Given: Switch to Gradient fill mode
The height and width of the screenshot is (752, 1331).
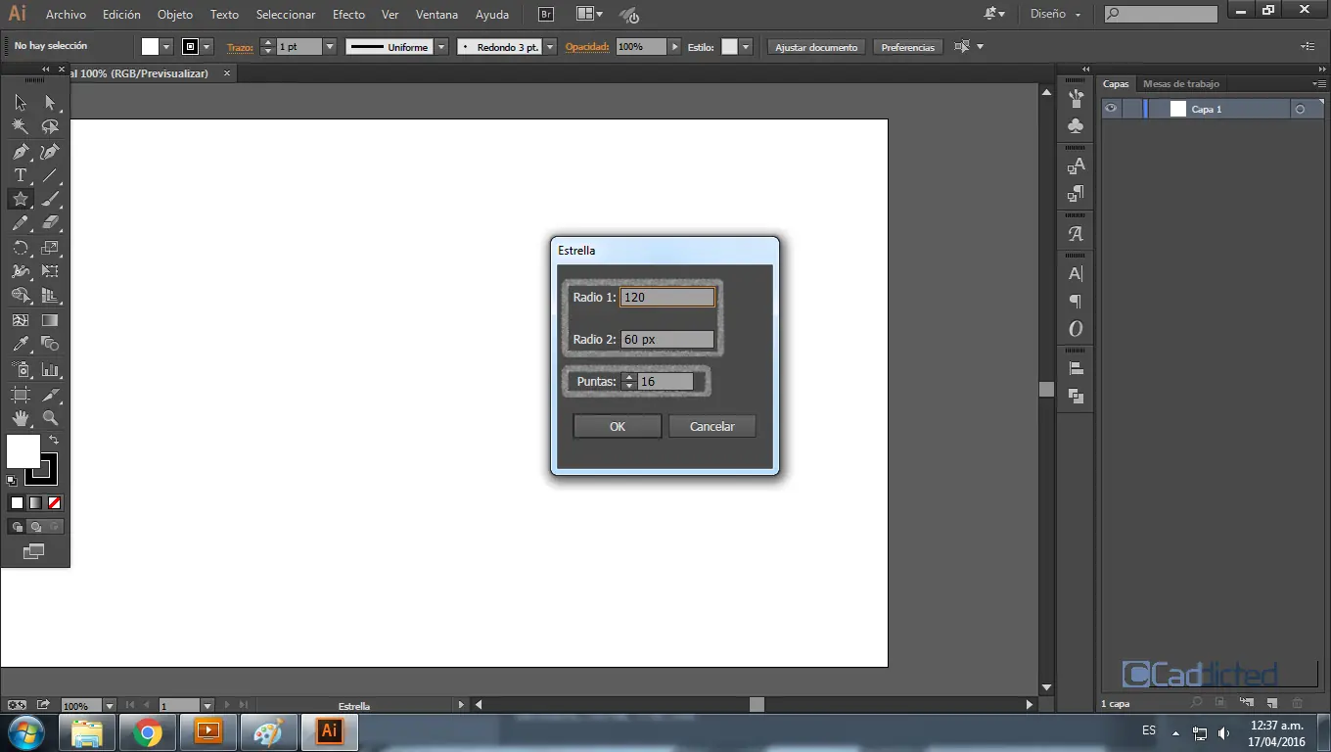Looking at the screenshot, I should pos(35,503).
